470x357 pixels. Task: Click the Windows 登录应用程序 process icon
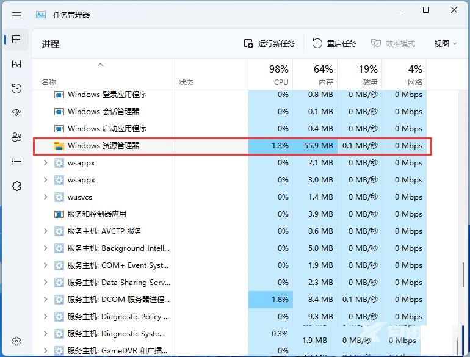click(x=59, y=95)
